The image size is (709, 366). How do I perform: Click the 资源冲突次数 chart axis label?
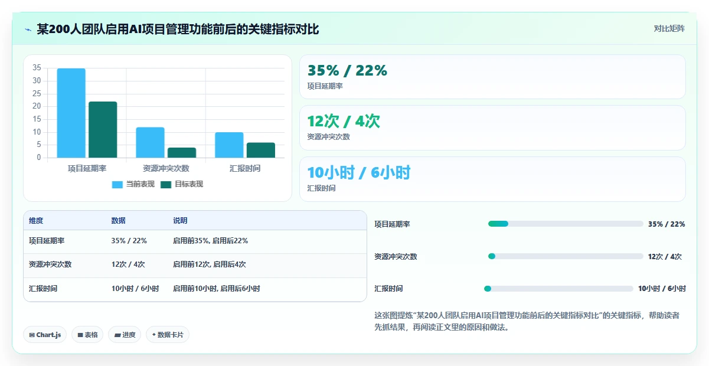tap(166, 168)
